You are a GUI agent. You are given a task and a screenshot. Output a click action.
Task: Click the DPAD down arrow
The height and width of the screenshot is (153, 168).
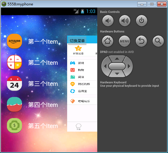[x=117, y=74]
